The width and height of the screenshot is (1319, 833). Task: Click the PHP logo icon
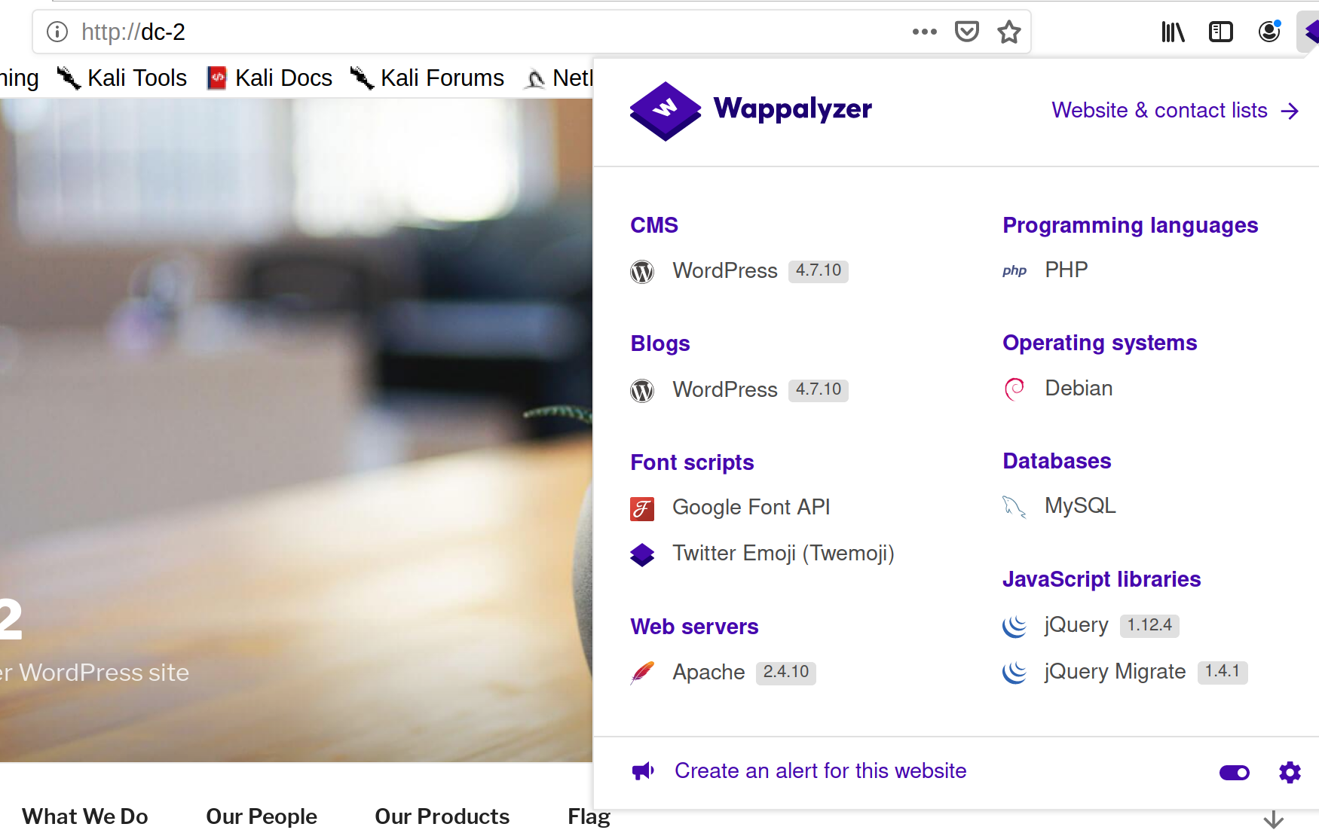pos(1014,270)
